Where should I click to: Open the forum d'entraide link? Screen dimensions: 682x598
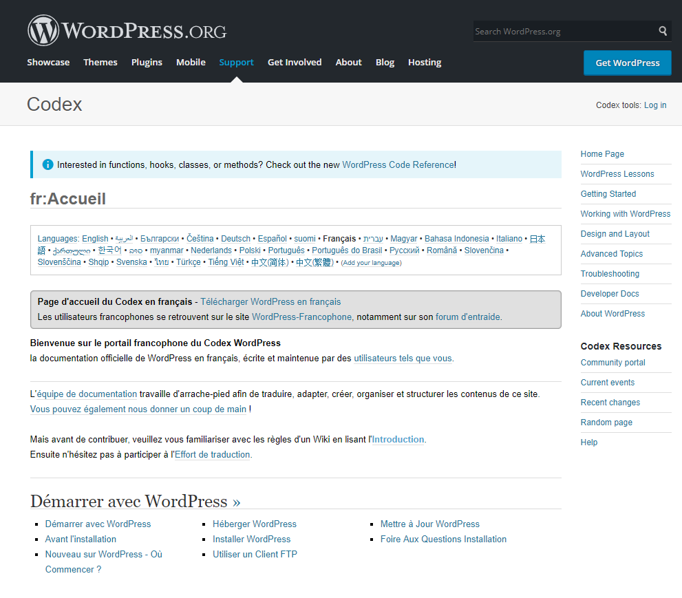[x=468, y=317]
